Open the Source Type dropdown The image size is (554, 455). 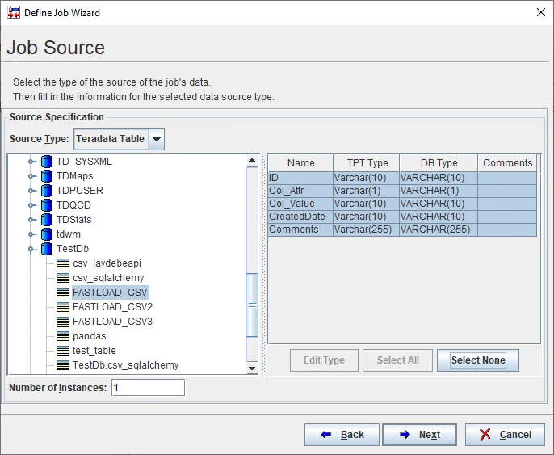(x=157, y=139)
